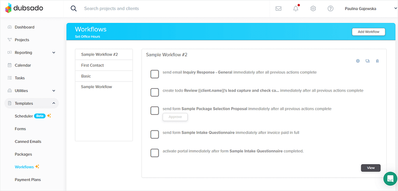Check the create todo Review action box

(x=155, y=92)
